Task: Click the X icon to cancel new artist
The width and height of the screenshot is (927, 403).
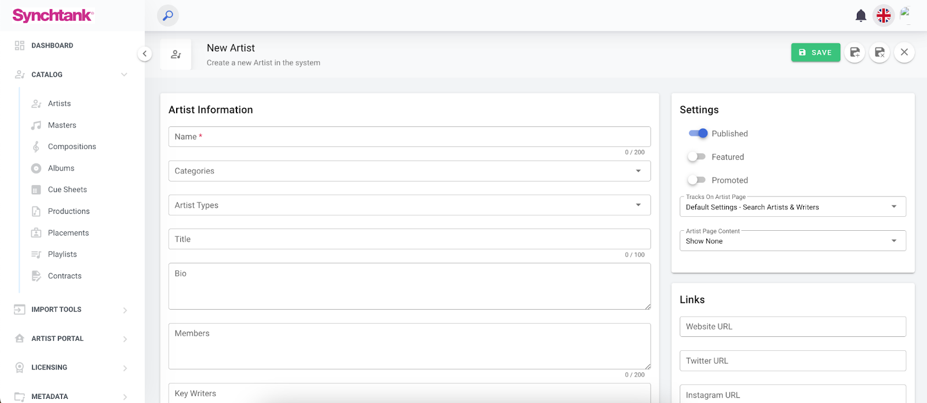Action: point(904,53)
